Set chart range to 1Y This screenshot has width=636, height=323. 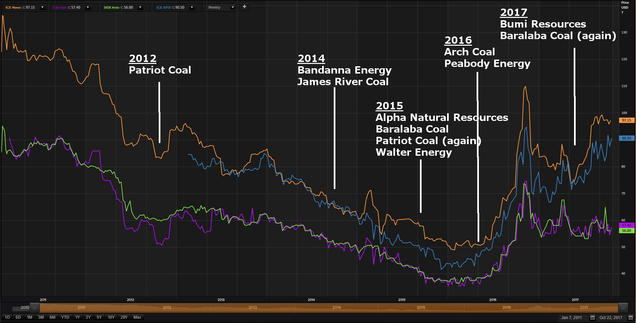click(78, 317)
